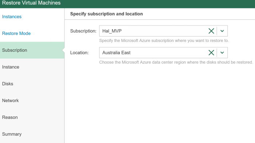This screenshot has height=143, width=255.
Task: Click the Azure subscription hint text
Action: [x=164, y=40]
